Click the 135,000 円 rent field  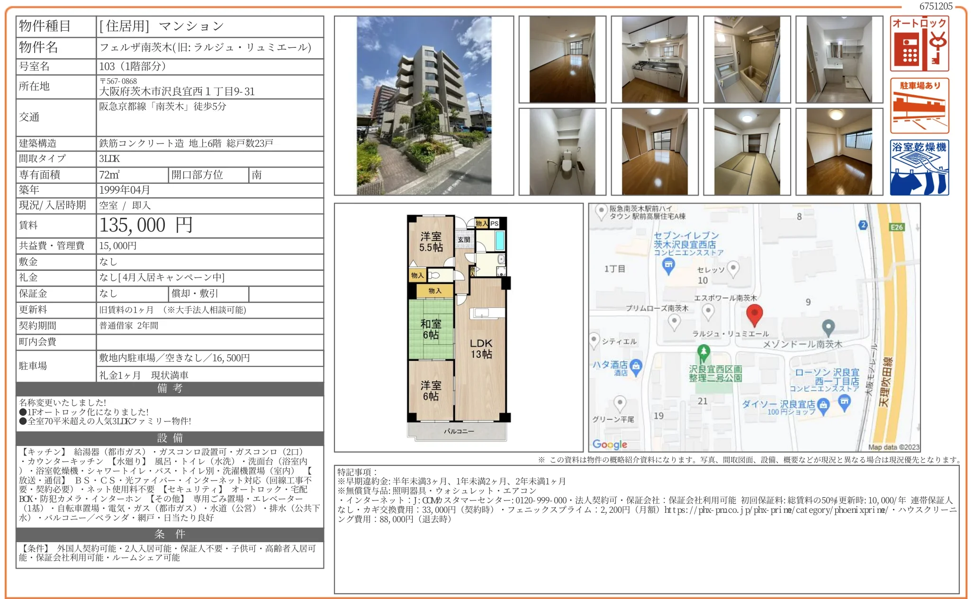tap(146, 225)
